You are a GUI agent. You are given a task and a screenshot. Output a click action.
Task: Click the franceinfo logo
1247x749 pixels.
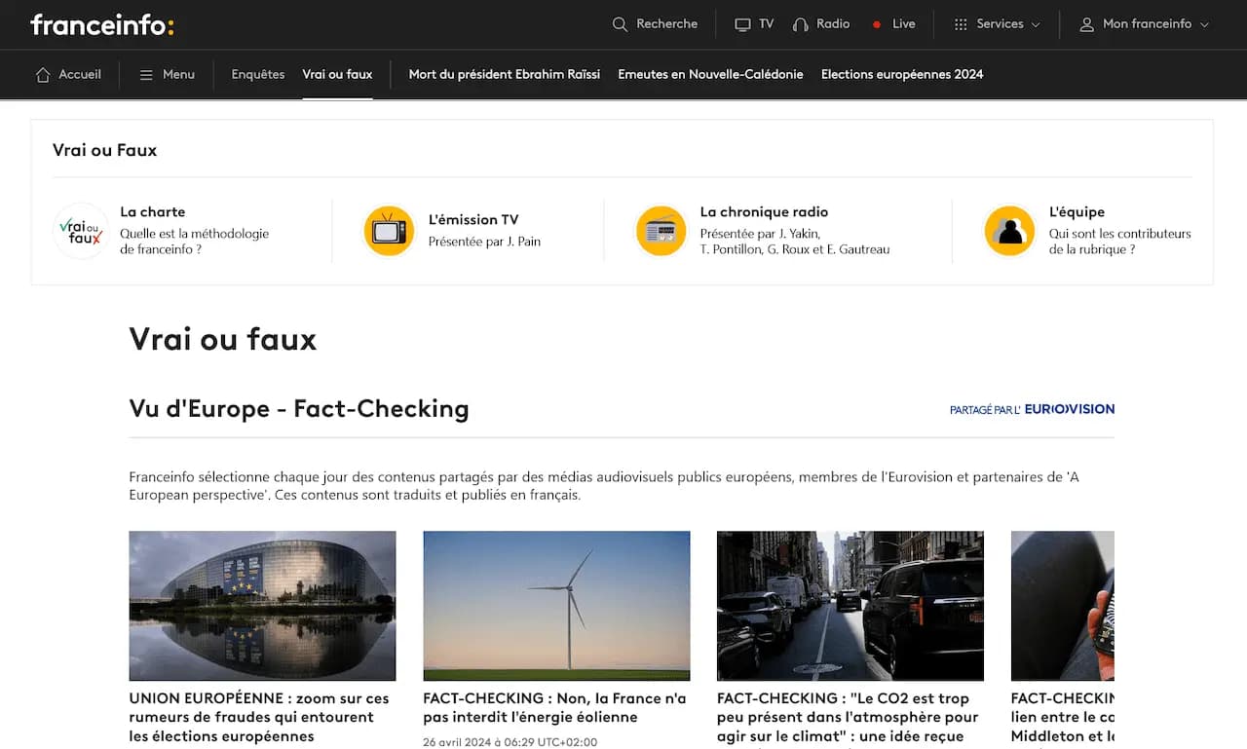102,24
